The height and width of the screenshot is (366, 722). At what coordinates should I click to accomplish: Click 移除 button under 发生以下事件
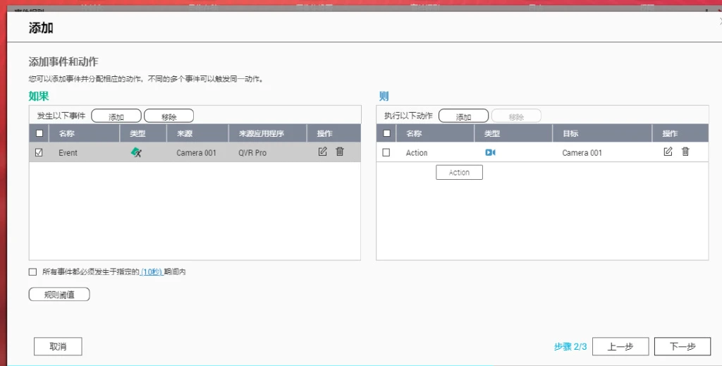(169, 116)
